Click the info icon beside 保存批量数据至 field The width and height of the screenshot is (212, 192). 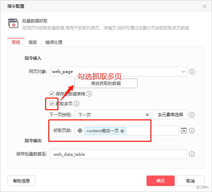(192, 154)
